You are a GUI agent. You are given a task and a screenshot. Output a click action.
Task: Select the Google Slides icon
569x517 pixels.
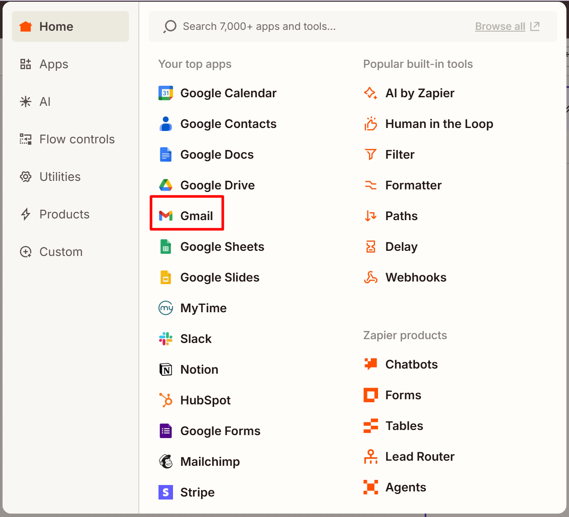166,277
